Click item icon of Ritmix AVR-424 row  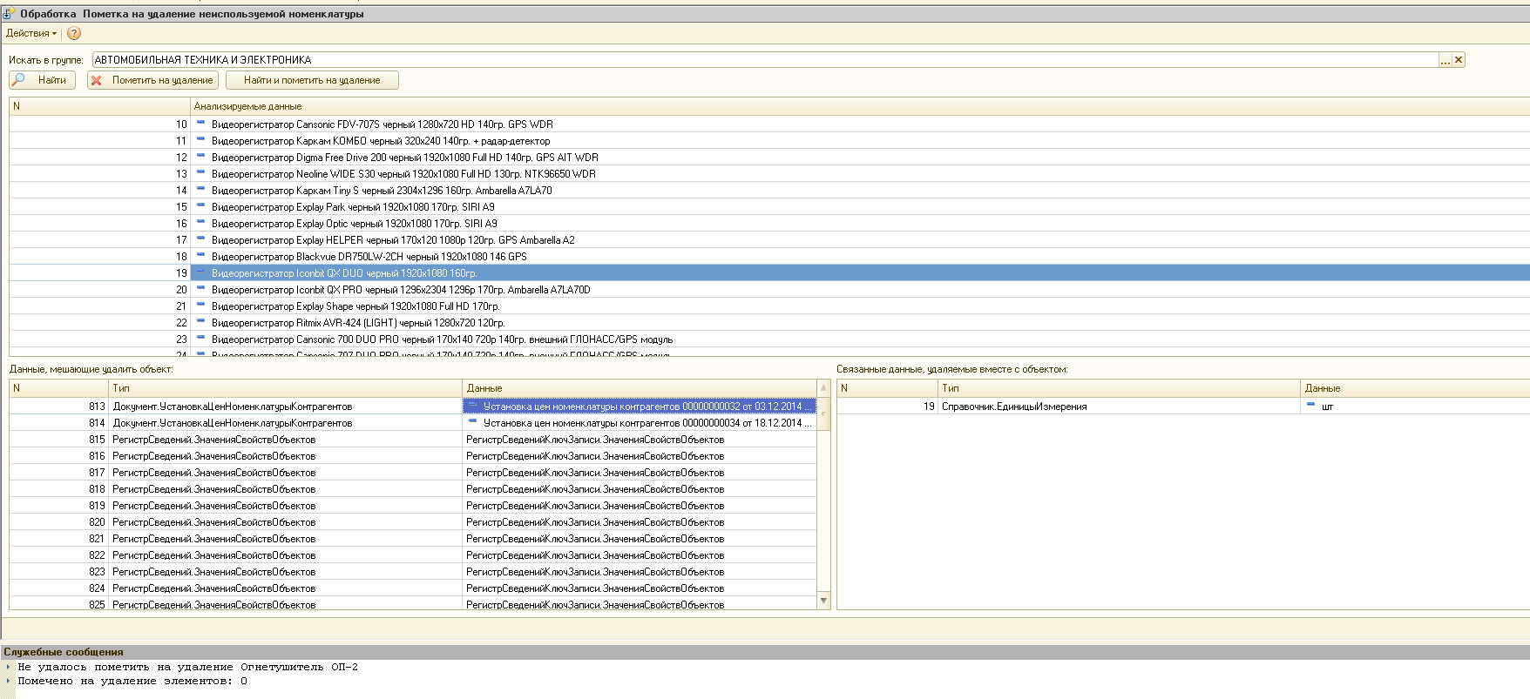click(x=200, y=322)
